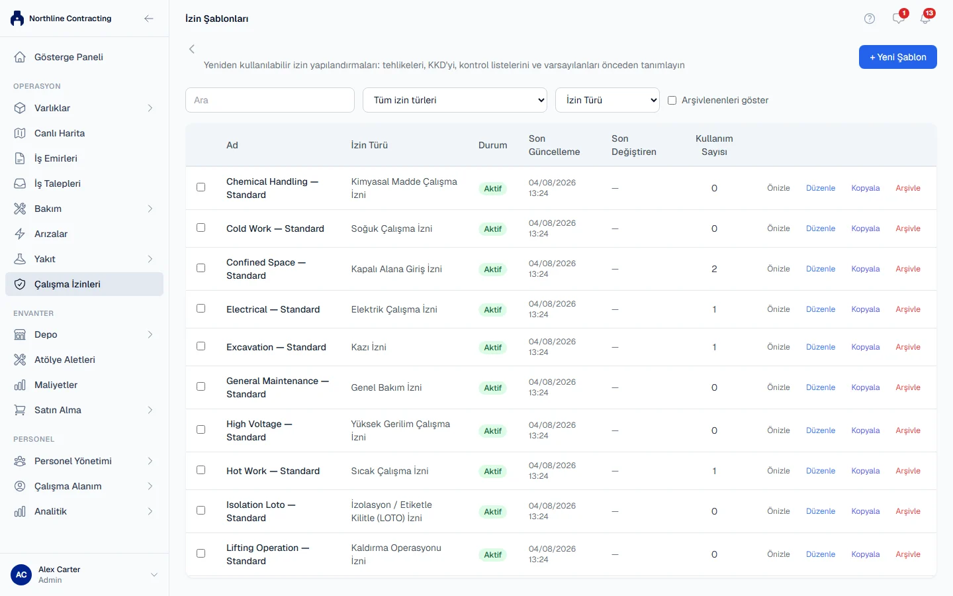Click the Atölye Aletleri tools icon
Screen dimensions: 953x596
tap(20, 360)
